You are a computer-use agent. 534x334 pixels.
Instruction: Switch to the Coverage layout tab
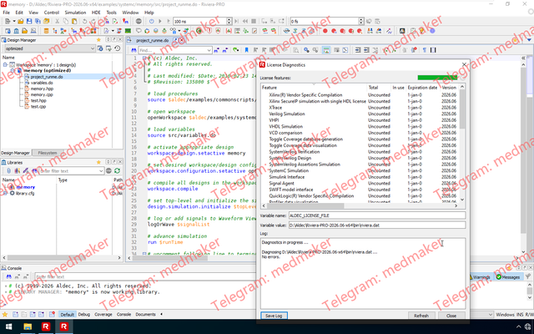(103, 314)
